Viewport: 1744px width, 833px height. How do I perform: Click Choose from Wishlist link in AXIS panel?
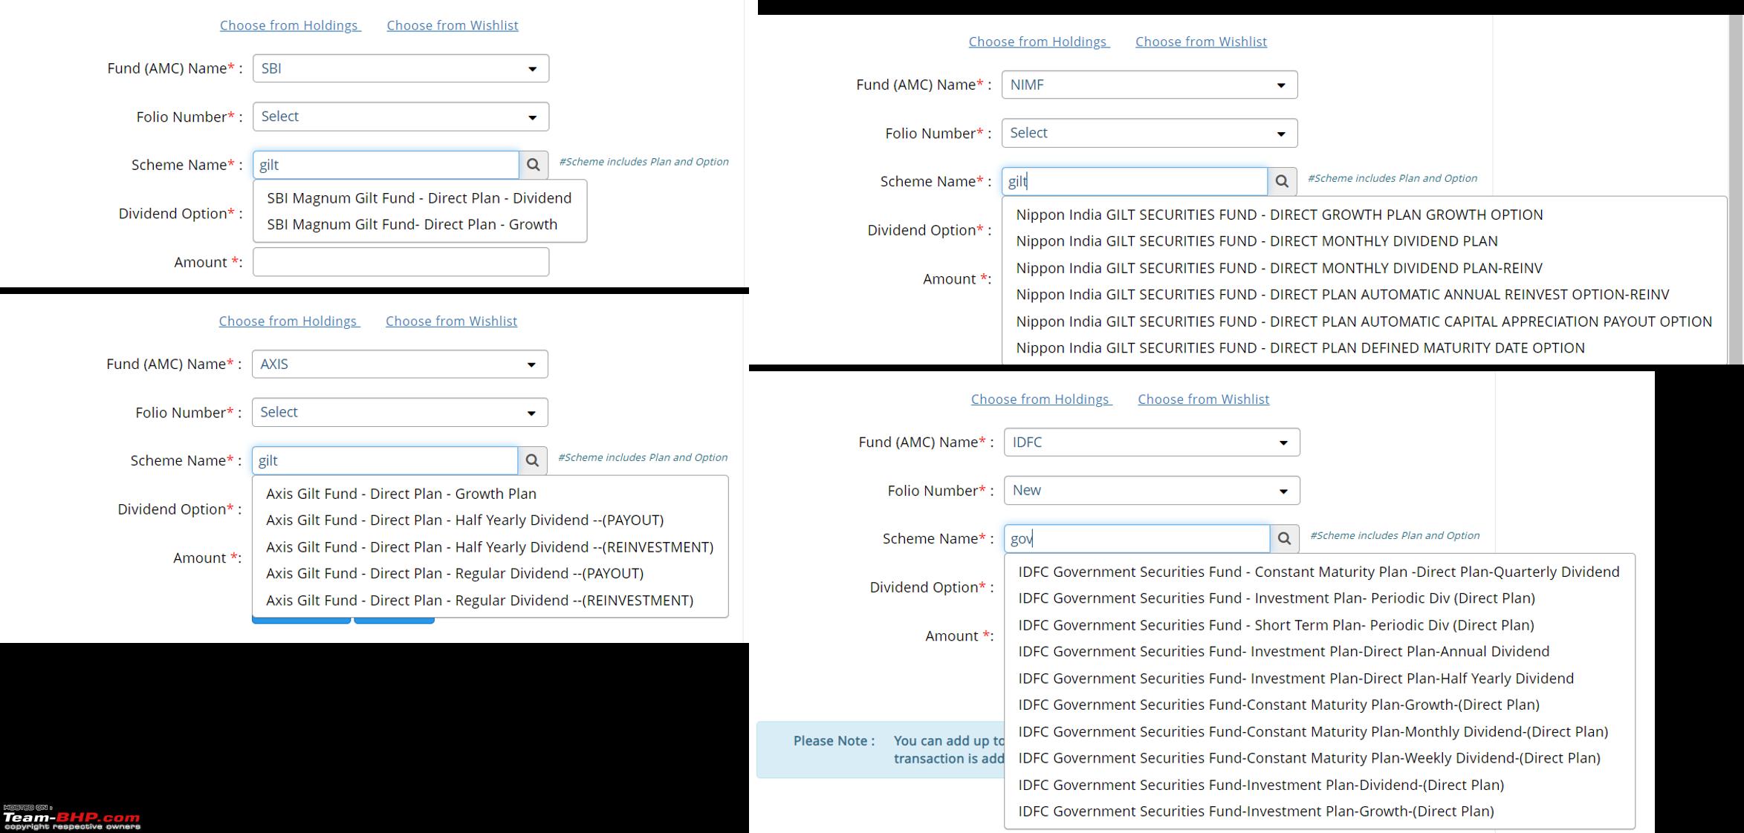point(451,321)
